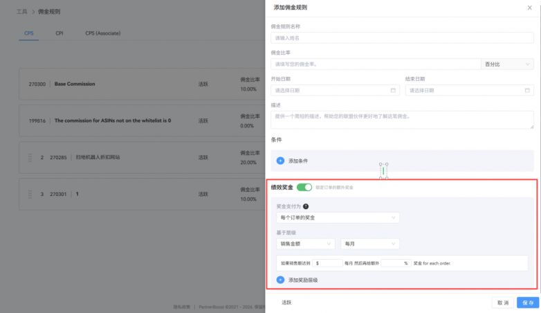Click the 取消 button
This screenshot has height=313, width=541.
coord(502,303)
